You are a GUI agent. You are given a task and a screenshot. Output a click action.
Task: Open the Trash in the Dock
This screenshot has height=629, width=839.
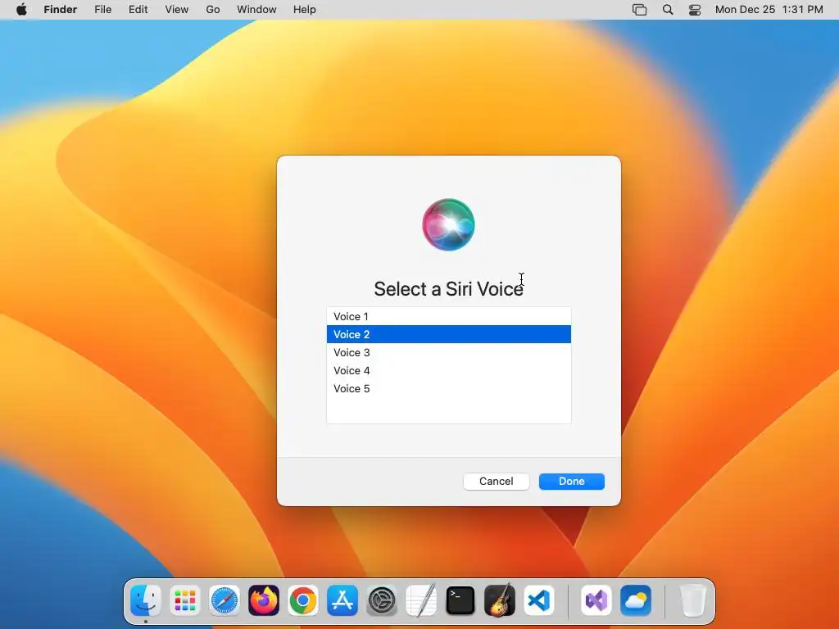coord(693,600)
